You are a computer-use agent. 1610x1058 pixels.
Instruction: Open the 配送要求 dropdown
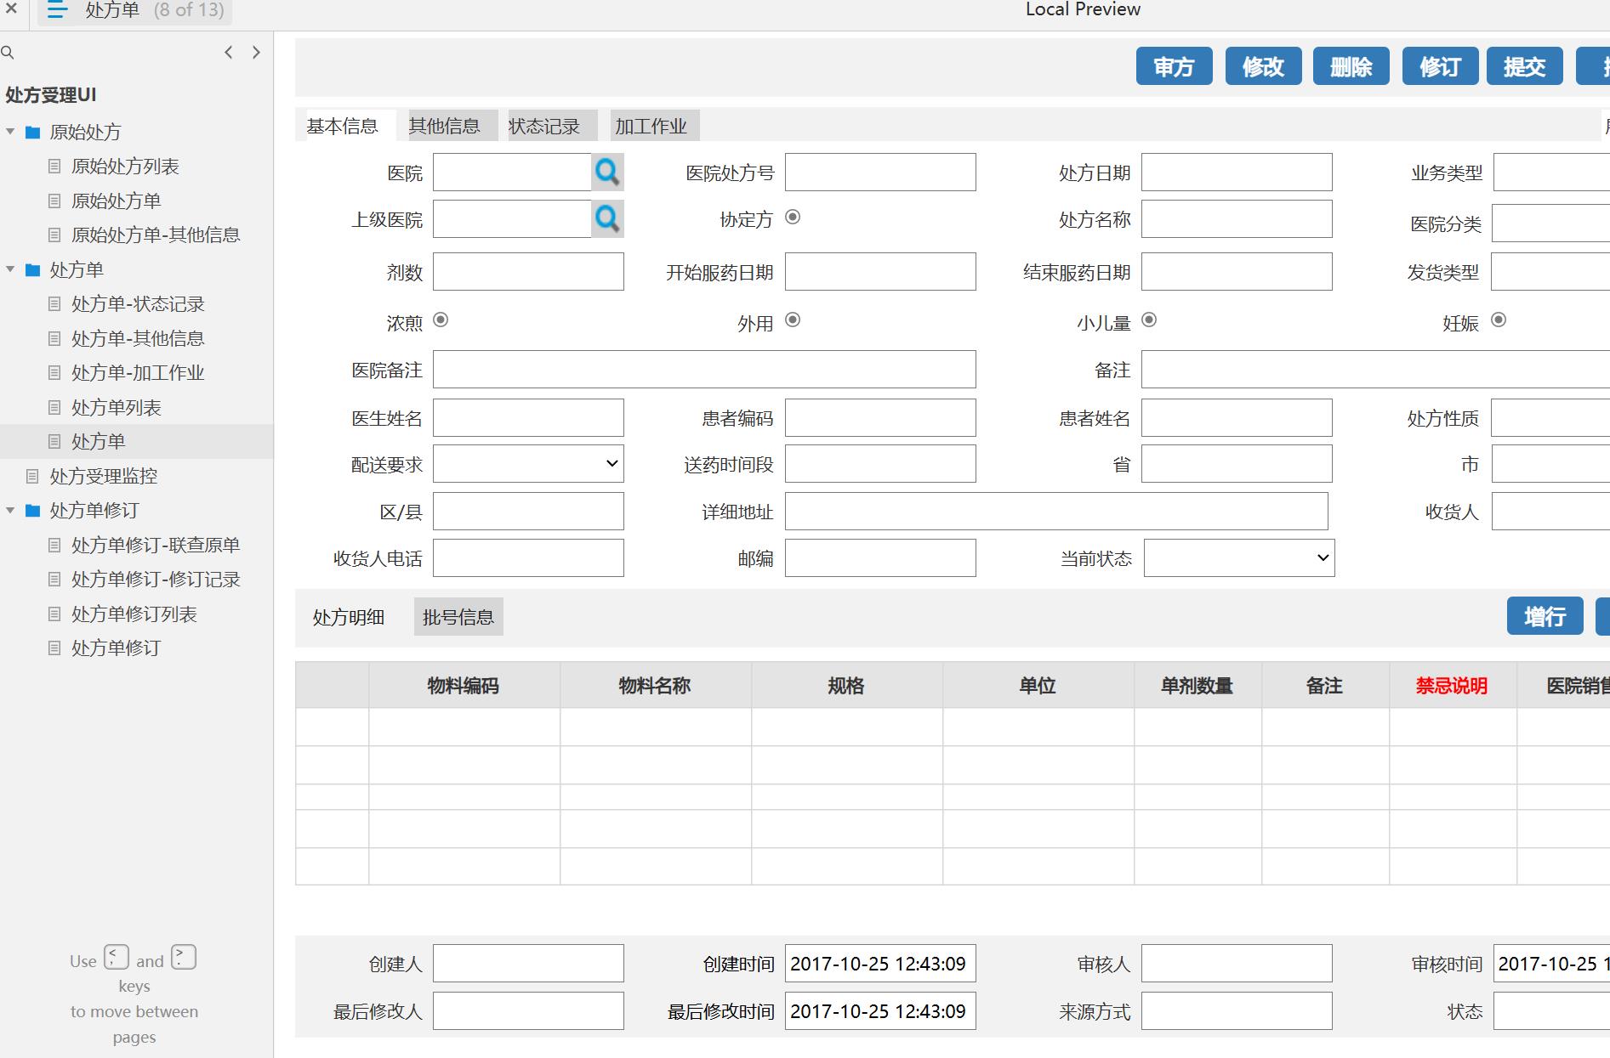click(x=528, y=464)
